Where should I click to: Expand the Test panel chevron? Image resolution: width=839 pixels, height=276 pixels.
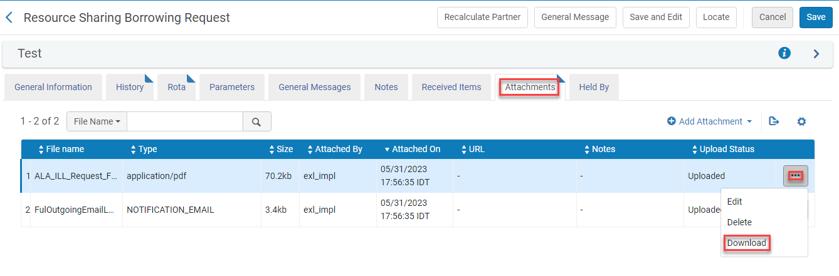816,54
